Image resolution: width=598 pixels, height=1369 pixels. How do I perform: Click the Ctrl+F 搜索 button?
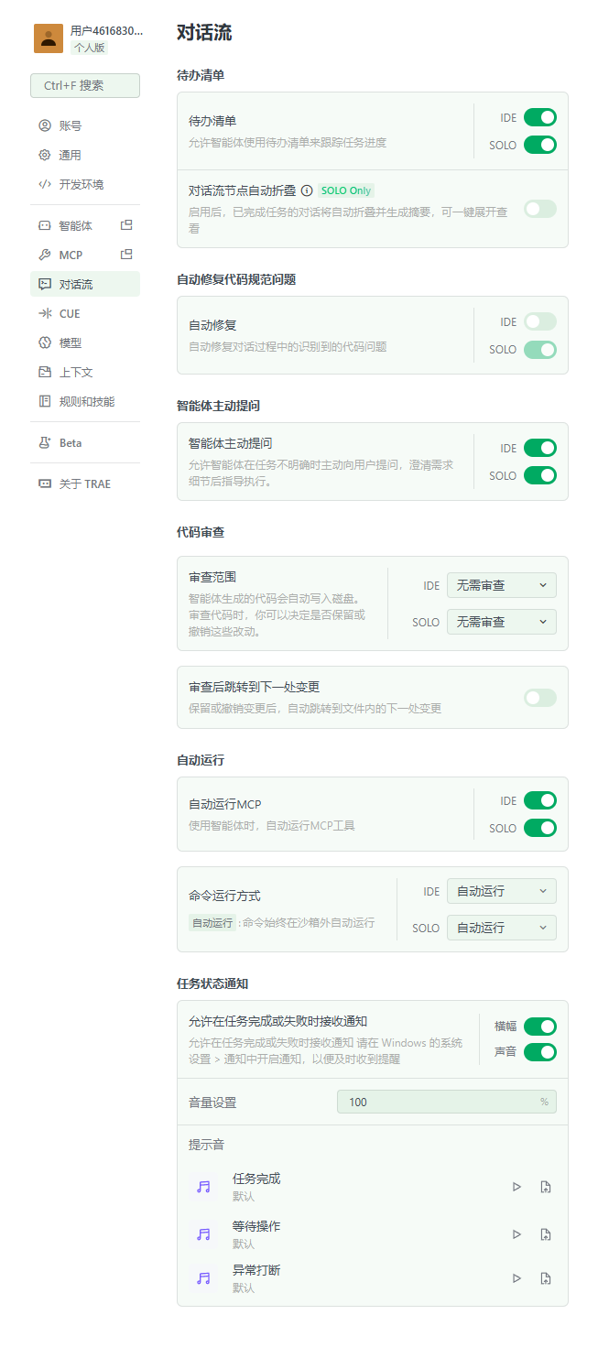[x=85, y=85]
